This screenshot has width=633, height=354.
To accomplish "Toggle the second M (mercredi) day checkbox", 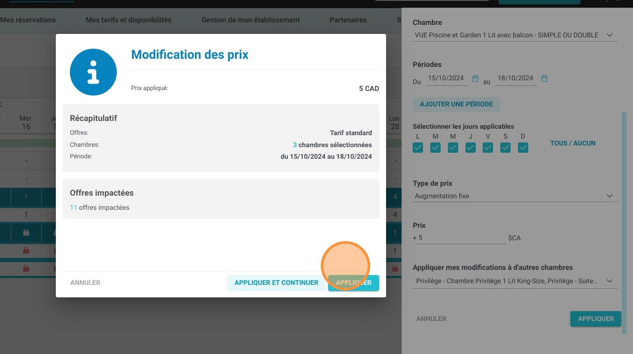I will (453, 148).
